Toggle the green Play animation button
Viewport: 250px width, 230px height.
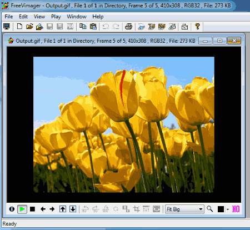coord(22,209)
